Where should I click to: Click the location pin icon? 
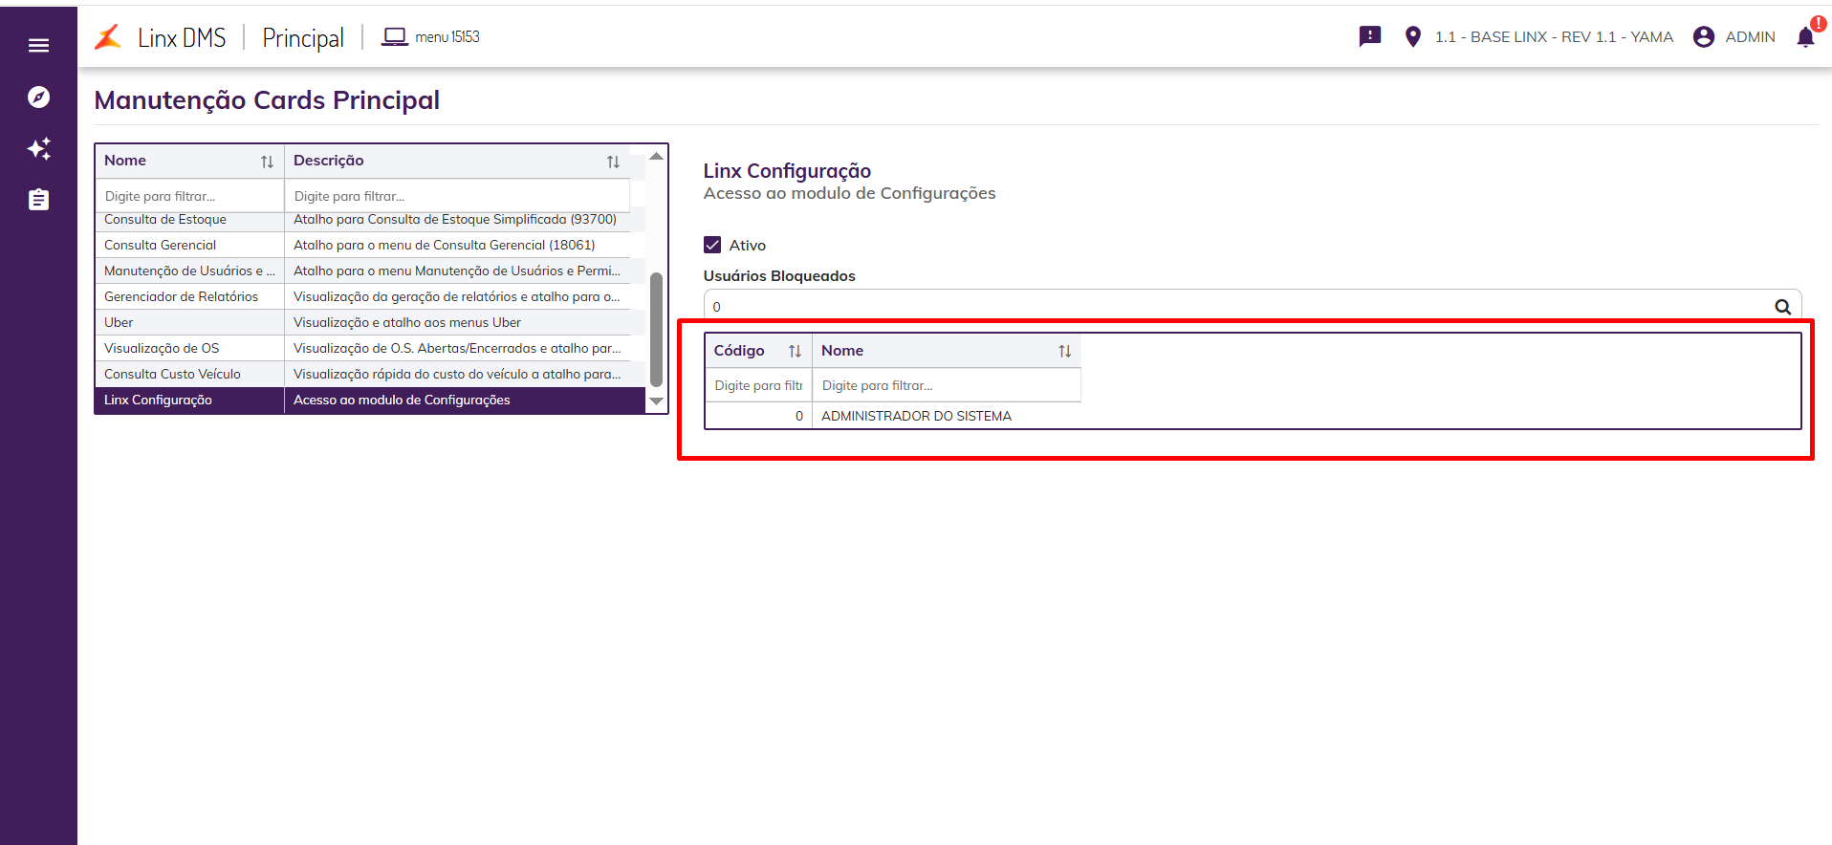coord(1412,36)
